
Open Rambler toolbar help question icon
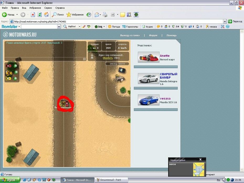[228, 26]
